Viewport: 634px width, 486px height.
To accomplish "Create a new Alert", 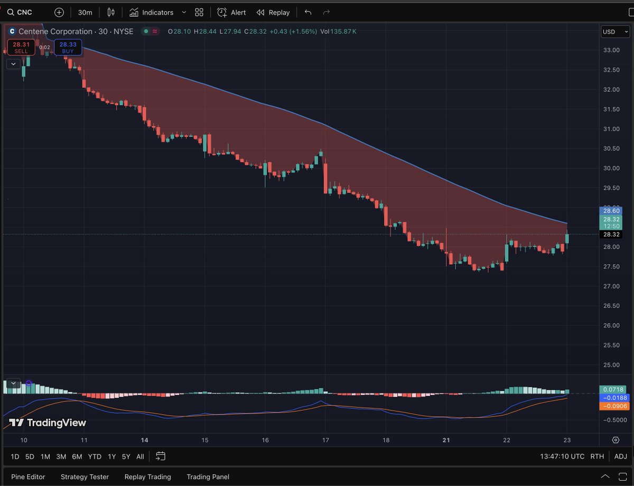I will (x=232, y=12).
